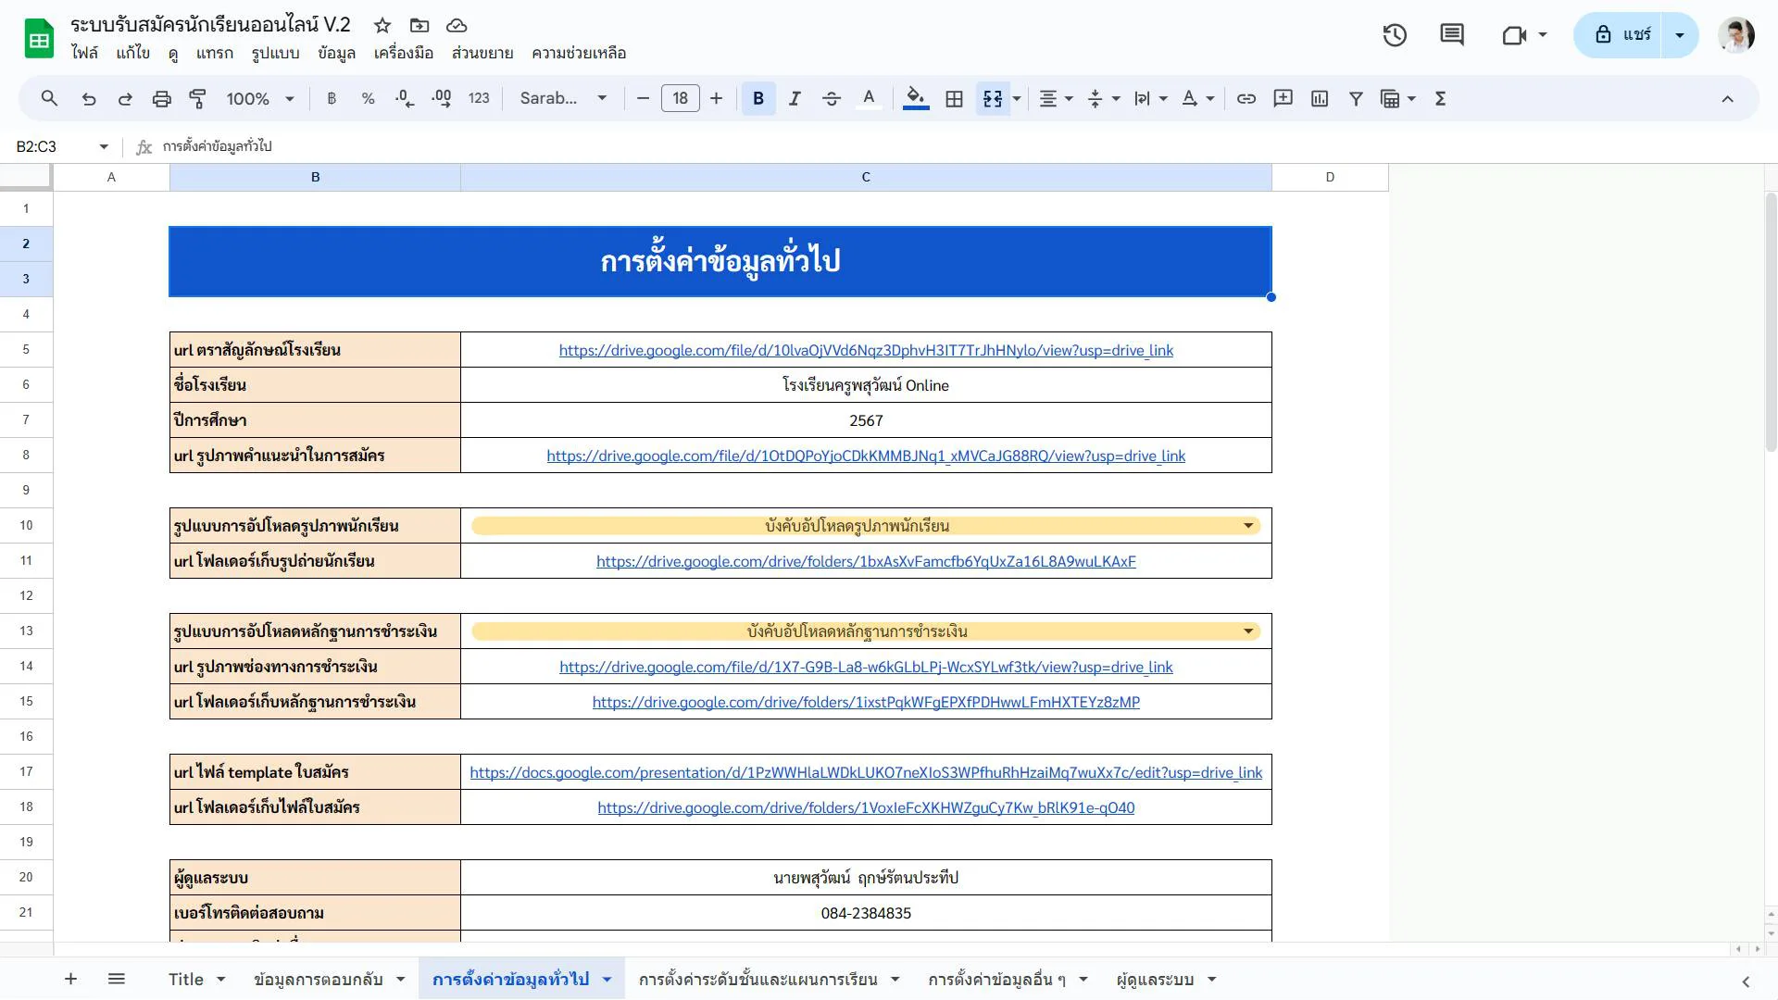This screenshot has width=1778, height=1000.
Task: Open รูปแบบ menu
Action: coord(275,53)
